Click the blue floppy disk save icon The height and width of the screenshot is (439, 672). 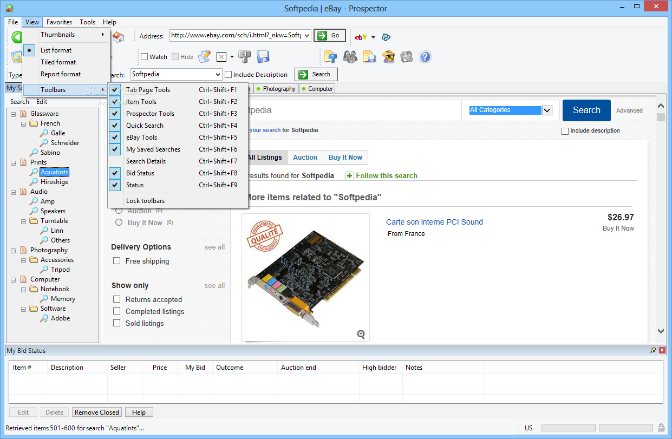click(263, 57)
